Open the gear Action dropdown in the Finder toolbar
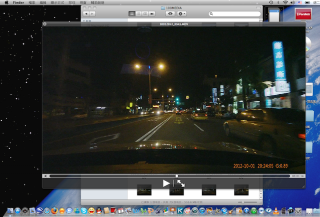 181,13
